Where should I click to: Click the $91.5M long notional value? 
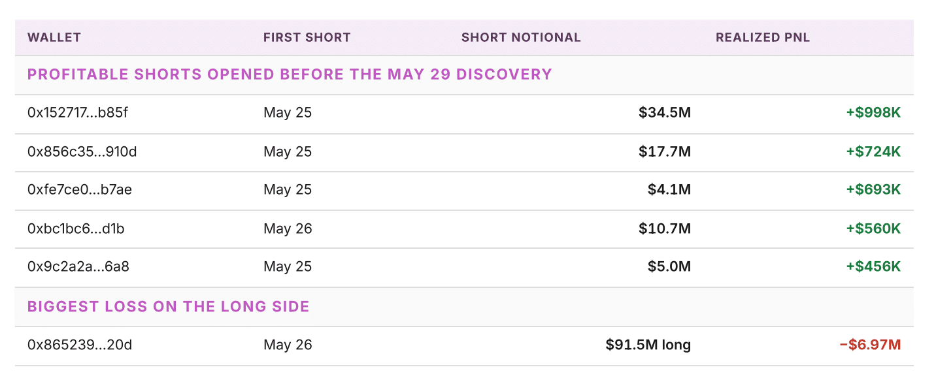(x=648, y=345)
